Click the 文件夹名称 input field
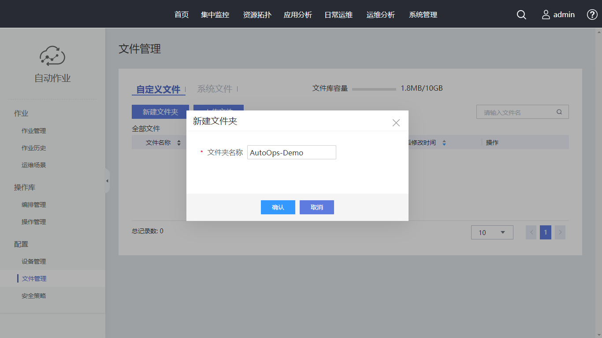Viewport: 602px width, 338px height. pyautogui.click(x=291, y=153)
